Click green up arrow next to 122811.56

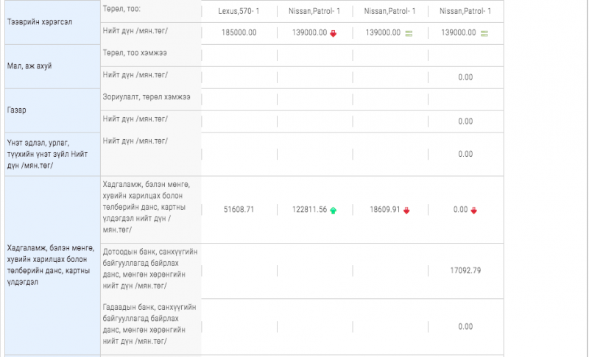[333, 210]
